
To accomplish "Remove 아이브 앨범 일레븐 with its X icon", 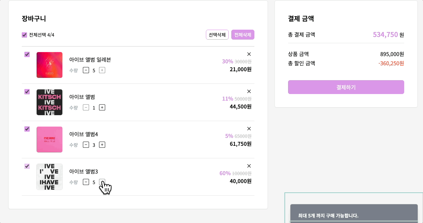I will click(x=249, y=54).
